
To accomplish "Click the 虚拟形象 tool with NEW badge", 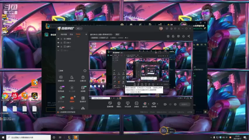I will pyautogui.click(x=61, y=99).
